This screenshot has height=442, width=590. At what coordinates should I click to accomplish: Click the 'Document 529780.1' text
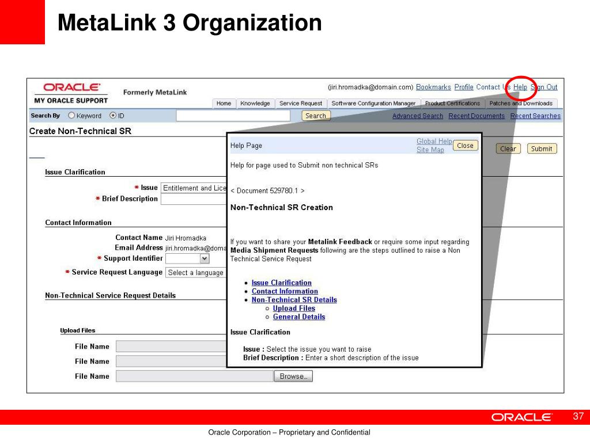(267, 191)
